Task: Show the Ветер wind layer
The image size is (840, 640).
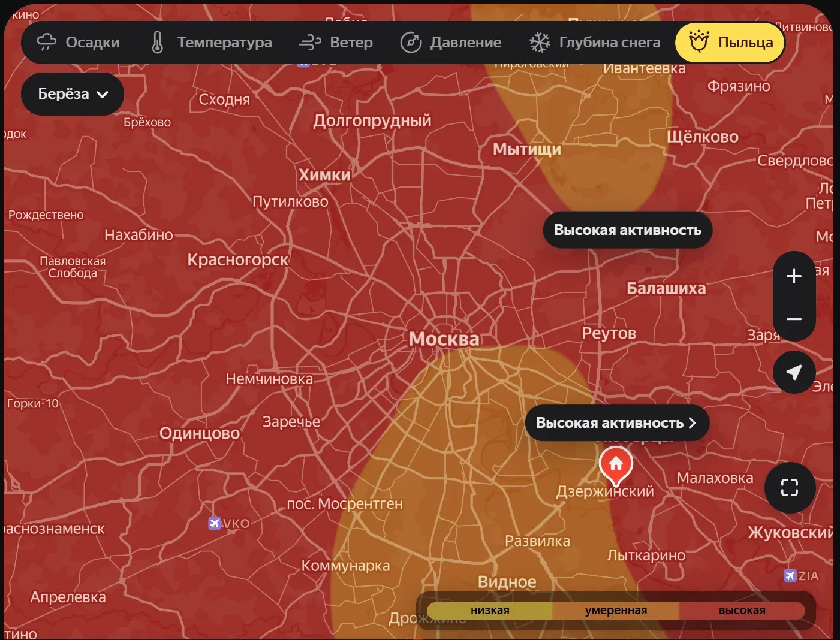Action: pyautogui.click(x=336, y=43)
